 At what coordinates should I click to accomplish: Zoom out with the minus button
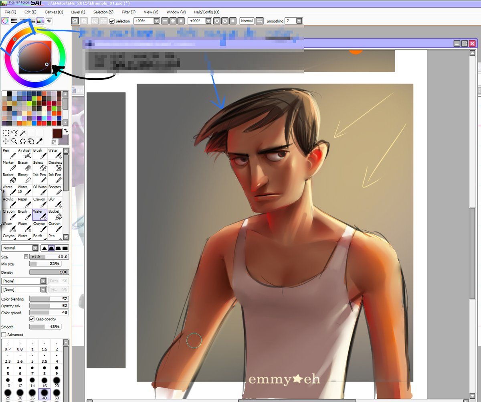(x=165, y=21)
